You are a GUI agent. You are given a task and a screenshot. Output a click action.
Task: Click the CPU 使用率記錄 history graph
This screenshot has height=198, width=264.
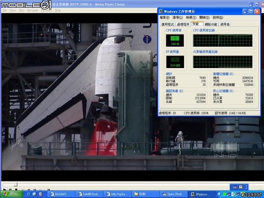223,40
